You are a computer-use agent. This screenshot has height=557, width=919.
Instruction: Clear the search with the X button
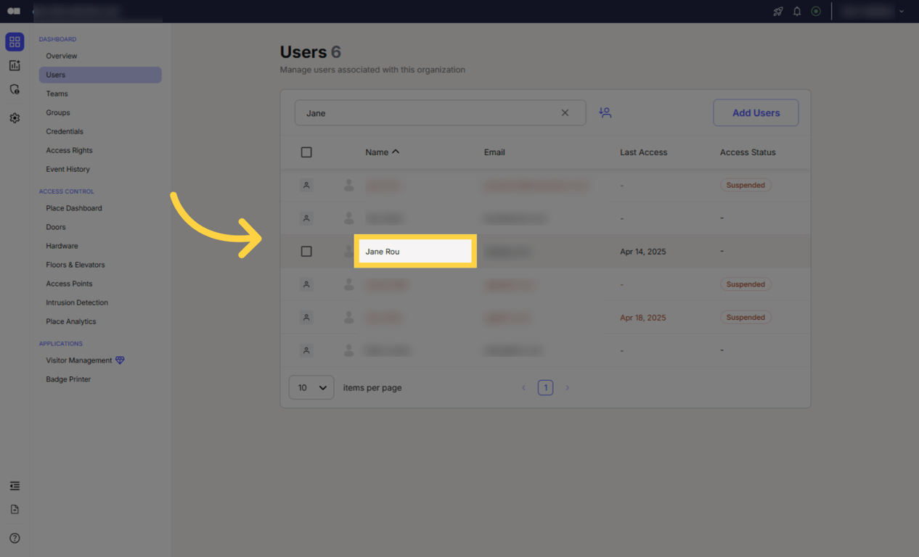click(x=565, y=112)
